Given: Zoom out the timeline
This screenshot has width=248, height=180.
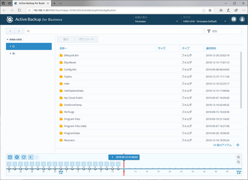Looking at the screenshot, I should 238,162.
